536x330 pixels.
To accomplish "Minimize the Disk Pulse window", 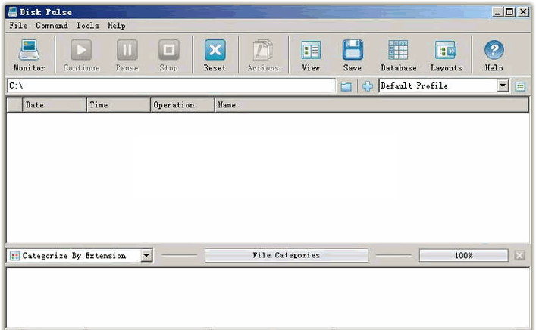I will [497, 12].
